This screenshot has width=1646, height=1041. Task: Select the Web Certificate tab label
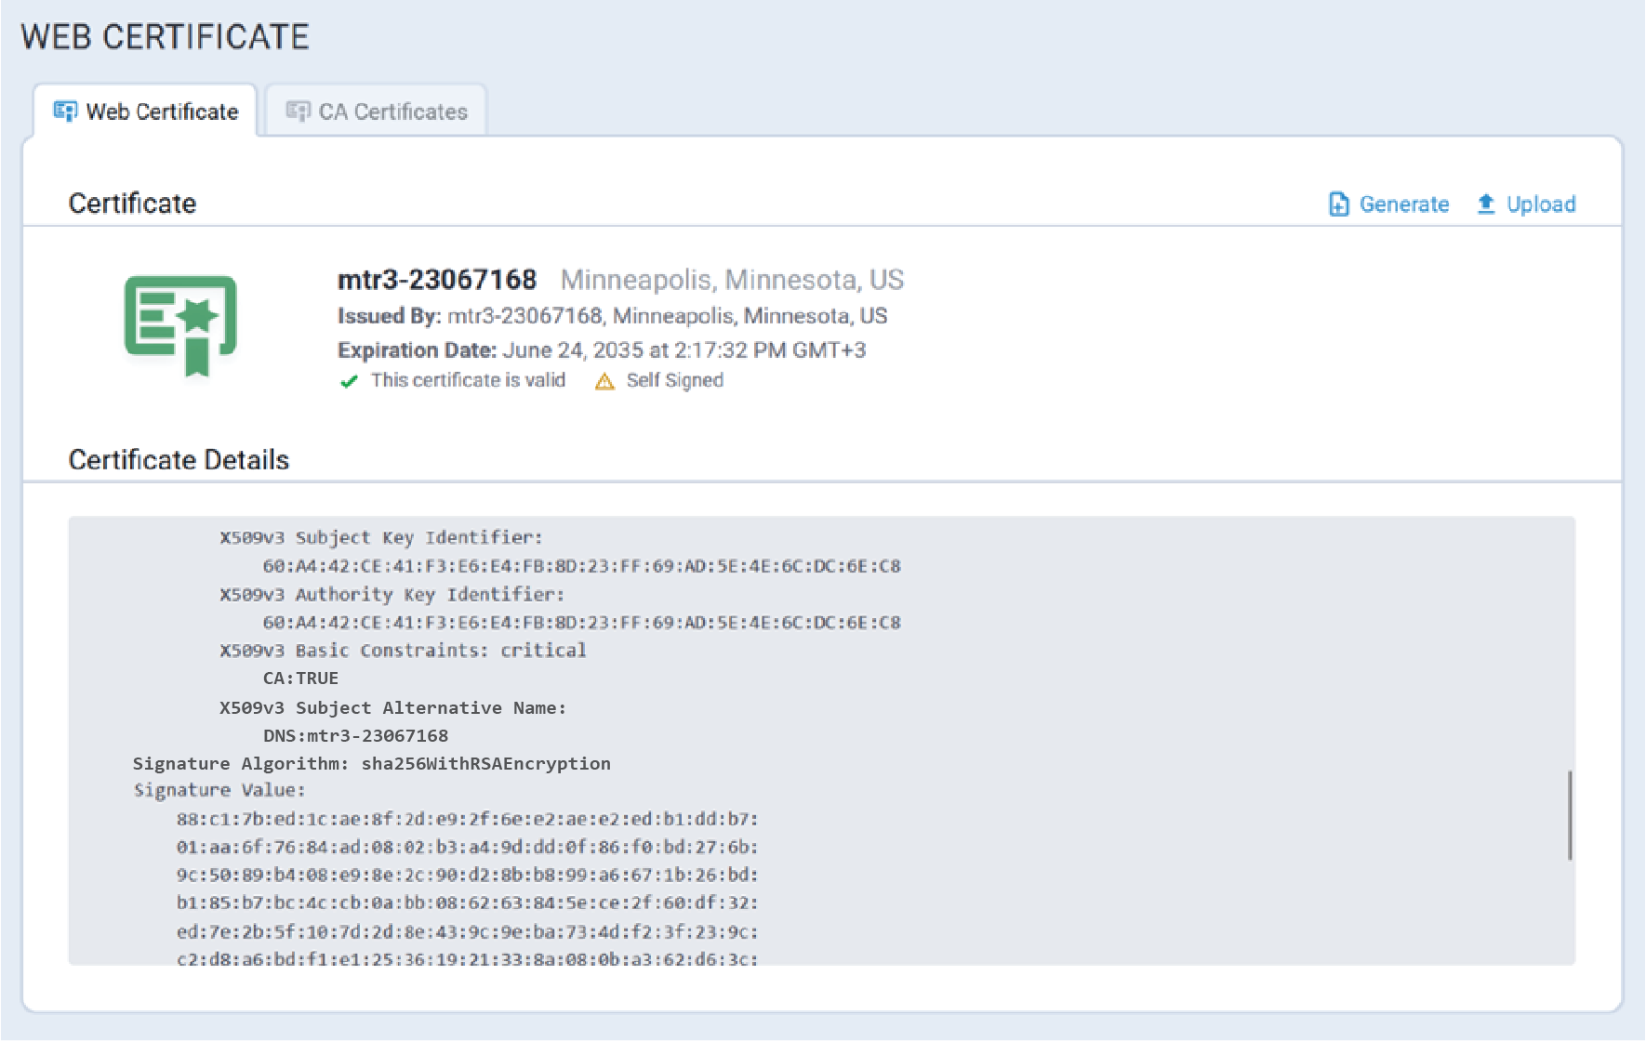(x=162, y=112)
